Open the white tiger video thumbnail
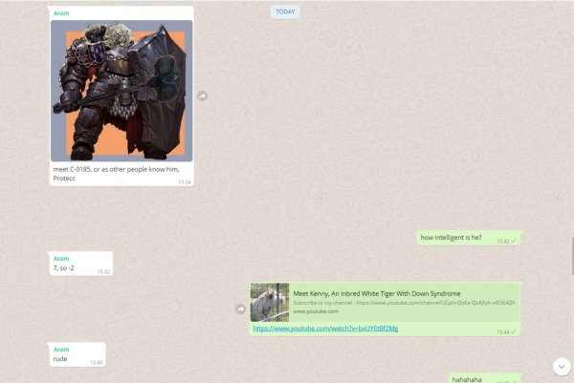 click(270, 302)
